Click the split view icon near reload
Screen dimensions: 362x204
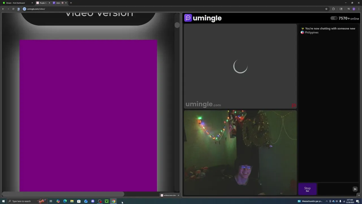[18, 9]
